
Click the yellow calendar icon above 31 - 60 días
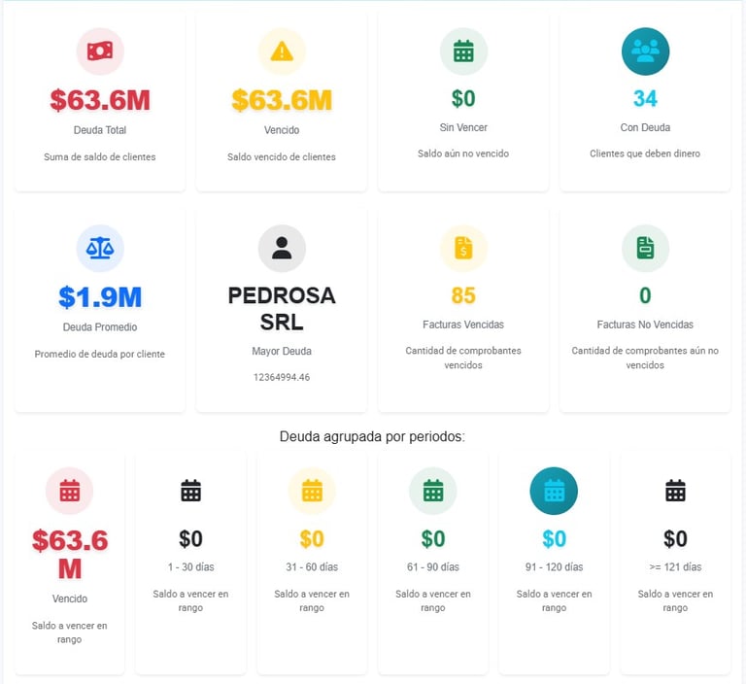pos(312,491)
